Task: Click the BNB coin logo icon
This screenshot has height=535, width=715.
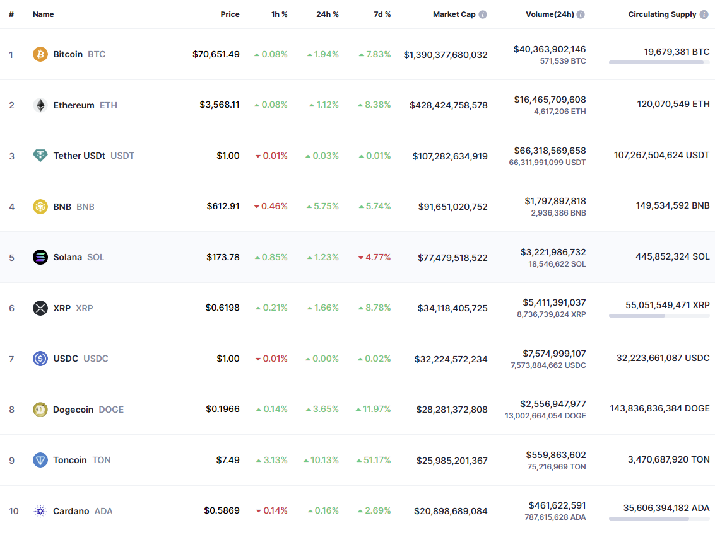Action: 40,207
